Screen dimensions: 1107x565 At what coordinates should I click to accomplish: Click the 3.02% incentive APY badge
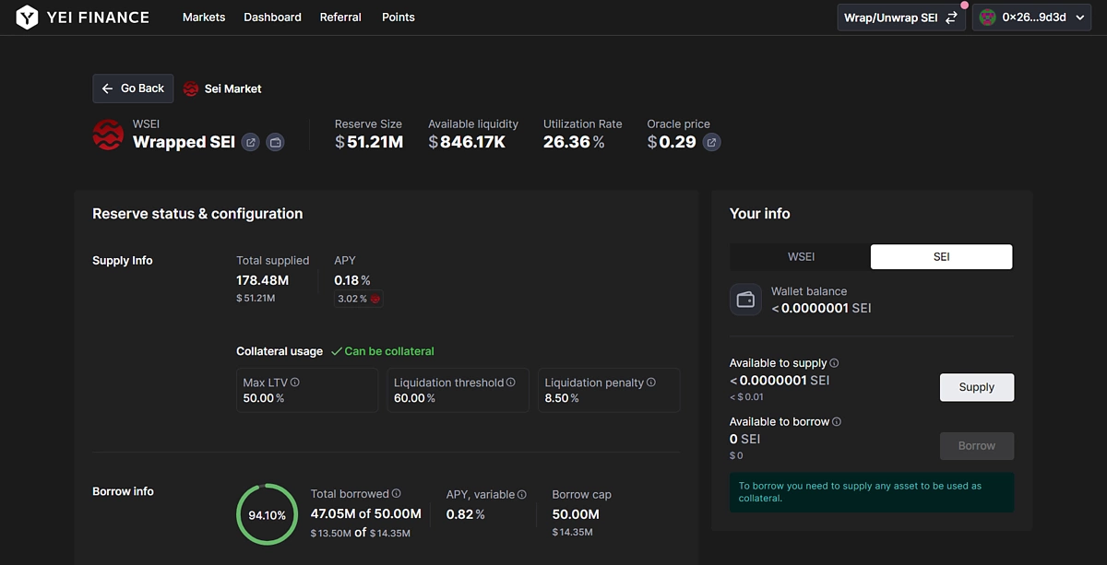pyautogui.click(x=360, y=299)
